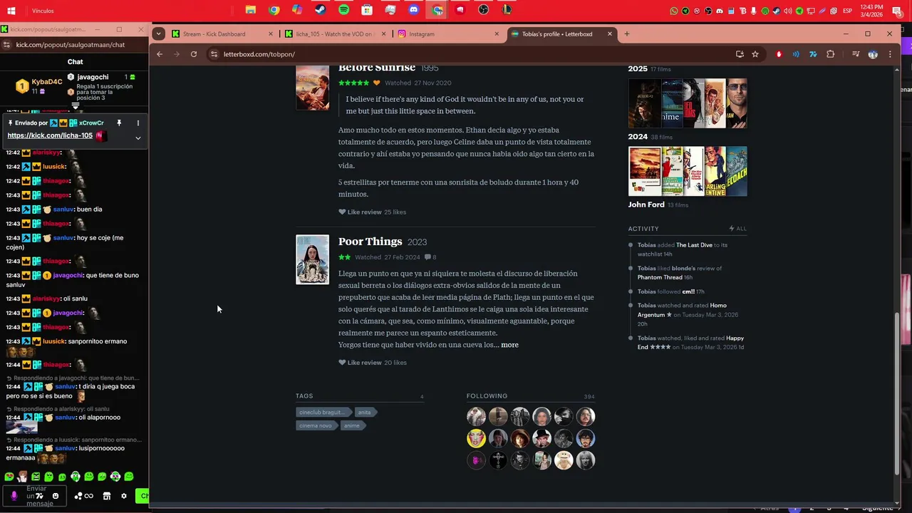Switch to the licha_105 VOD tab

click(335, 33)
